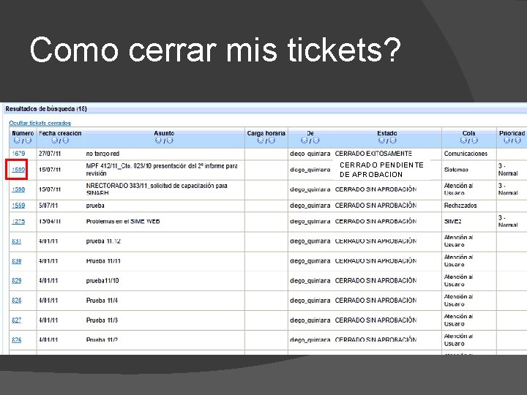Sort De column descending arrow icon
Image resolution: width=527 pixels, height=395 pixels.
316,140
